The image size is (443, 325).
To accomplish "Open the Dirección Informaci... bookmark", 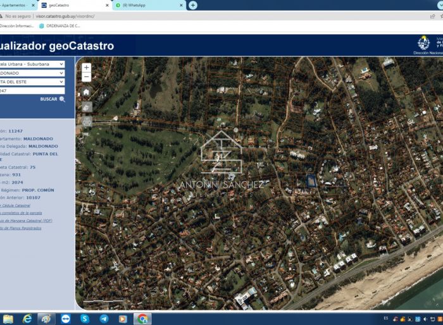I will (x=17, y=26).
